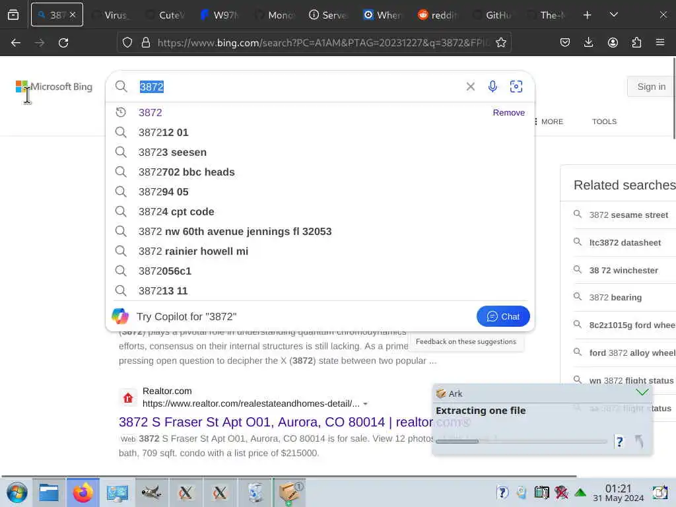Sign in to Bing

(651, 86)
